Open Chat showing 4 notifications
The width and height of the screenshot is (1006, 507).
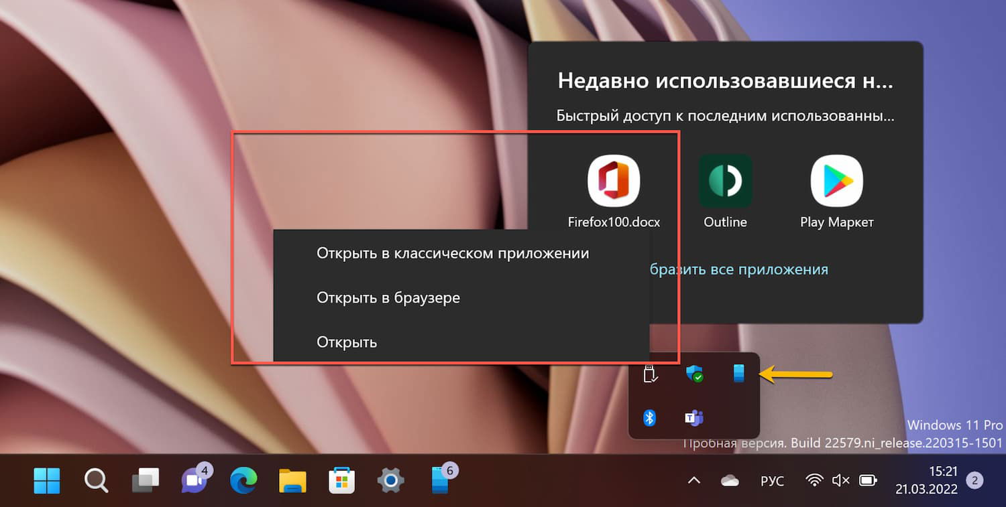pos(193,480)
